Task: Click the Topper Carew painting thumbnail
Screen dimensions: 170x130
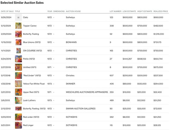Action: (19, 26)
